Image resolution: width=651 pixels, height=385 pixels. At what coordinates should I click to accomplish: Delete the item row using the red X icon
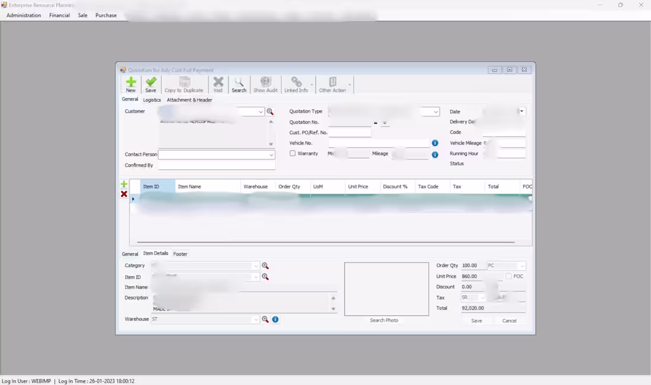(124, 194)
